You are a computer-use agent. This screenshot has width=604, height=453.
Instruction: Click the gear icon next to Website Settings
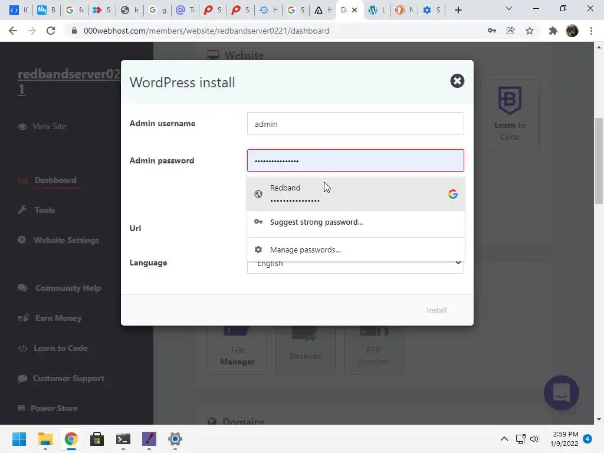(x=22, y=239)
